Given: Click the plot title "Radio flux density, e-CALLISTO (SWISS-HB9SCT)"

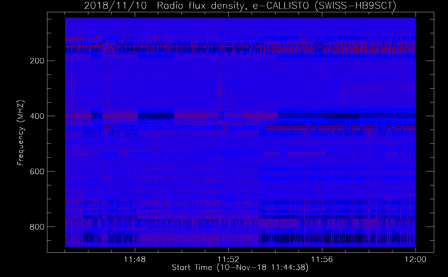Looking at the screenshot, I should [277, 6].
